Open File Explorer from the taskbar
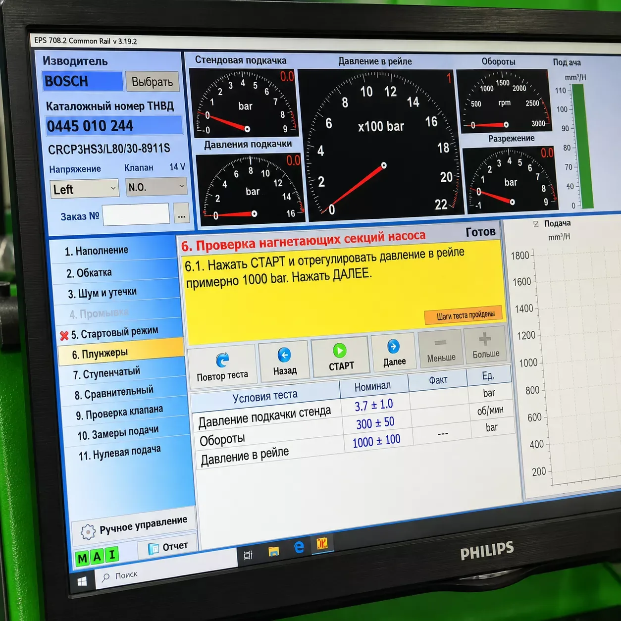The width and height of the screenshot is (621, 621). [273, 551]
